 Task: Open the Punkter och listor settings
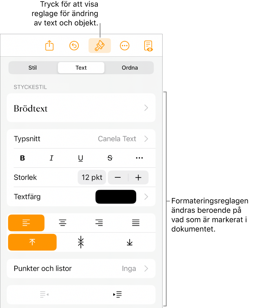point(81,268)
